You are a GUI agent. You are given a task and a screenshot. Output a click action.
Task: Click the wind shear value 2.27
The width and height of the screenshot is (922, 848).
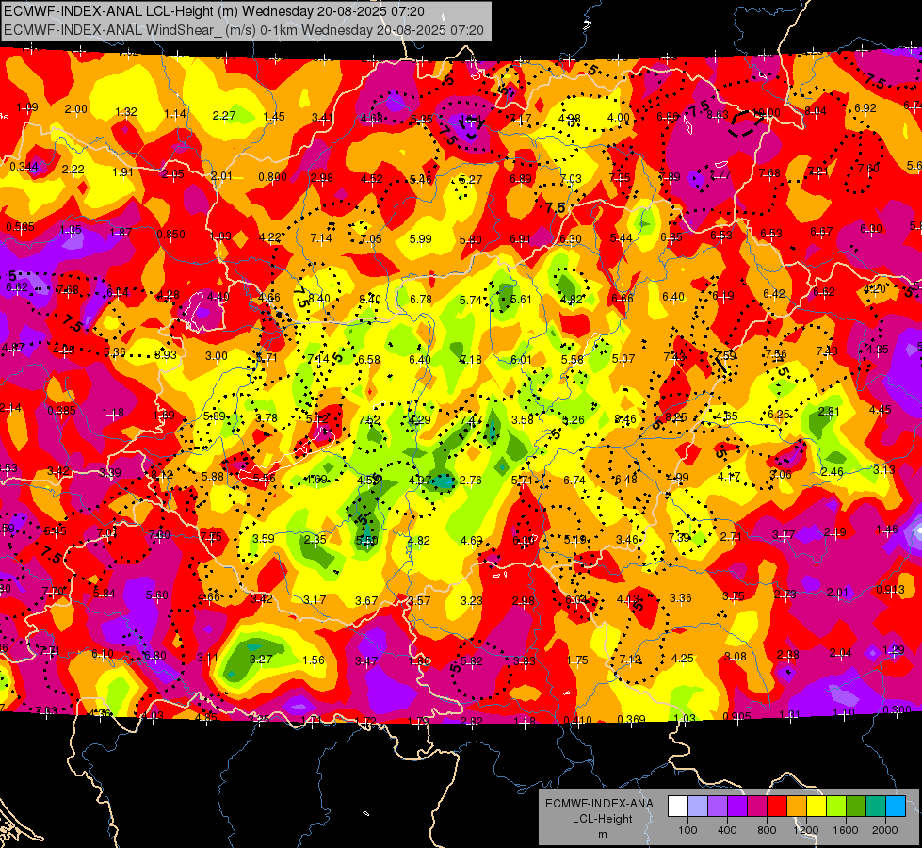[224, 115]
